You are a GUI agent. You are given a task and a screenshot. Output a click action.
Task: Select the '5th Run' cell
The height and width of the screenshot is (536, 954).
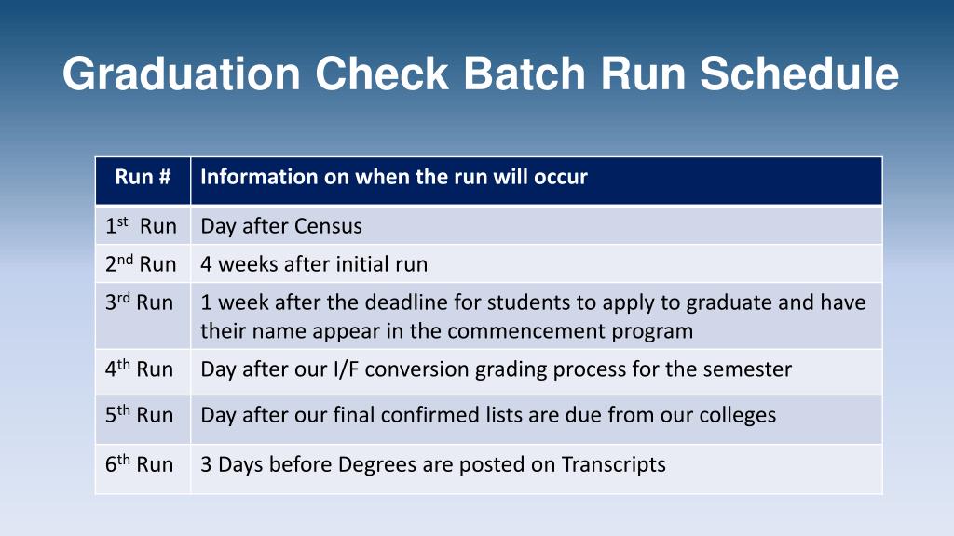(143, 420)
